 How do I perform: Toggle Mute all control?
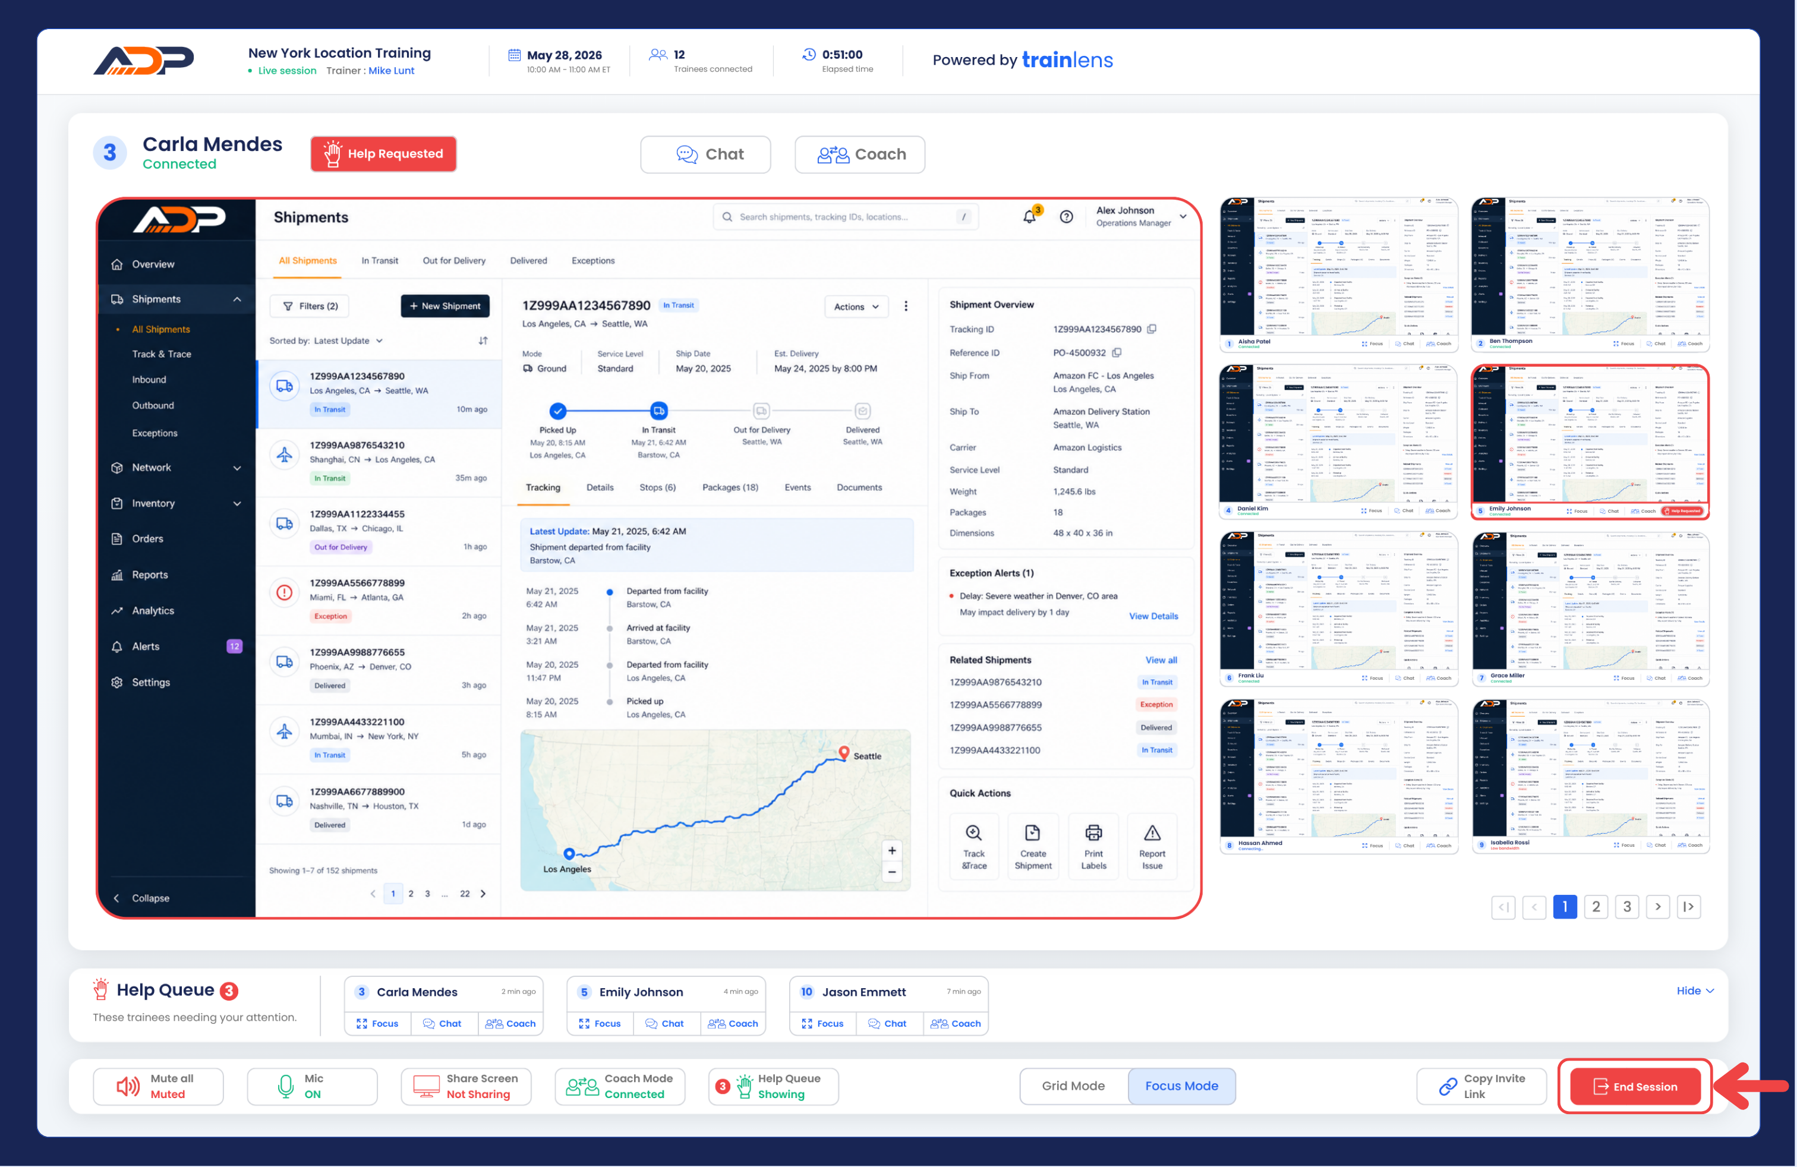pyautogui.click(x=158, y=1086)
